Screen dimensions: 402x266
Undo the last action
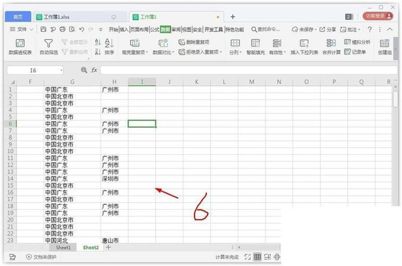81,29
